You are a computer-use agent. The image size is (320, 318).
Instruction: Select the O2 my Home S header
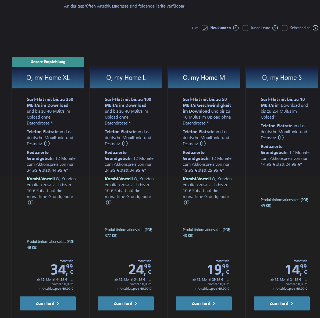(x=282, y=78)
